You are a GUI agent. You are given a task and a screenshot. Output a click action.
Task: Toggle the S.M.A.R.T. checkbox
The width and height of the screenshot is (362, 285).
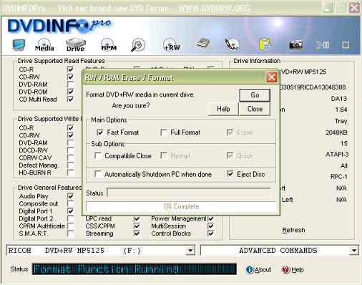pyautogui.click(x=70, y=233)
